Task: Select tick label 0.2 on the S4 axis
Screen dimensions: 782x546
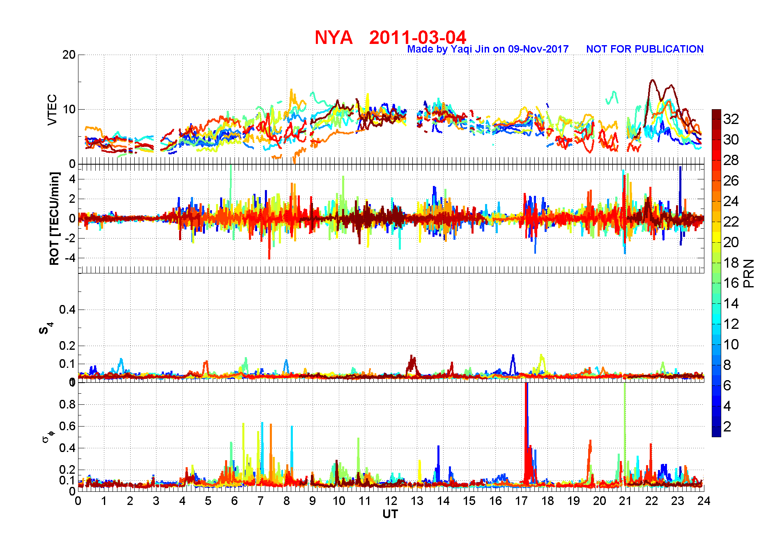Action: pyautogui.click(x=67, y=346)
